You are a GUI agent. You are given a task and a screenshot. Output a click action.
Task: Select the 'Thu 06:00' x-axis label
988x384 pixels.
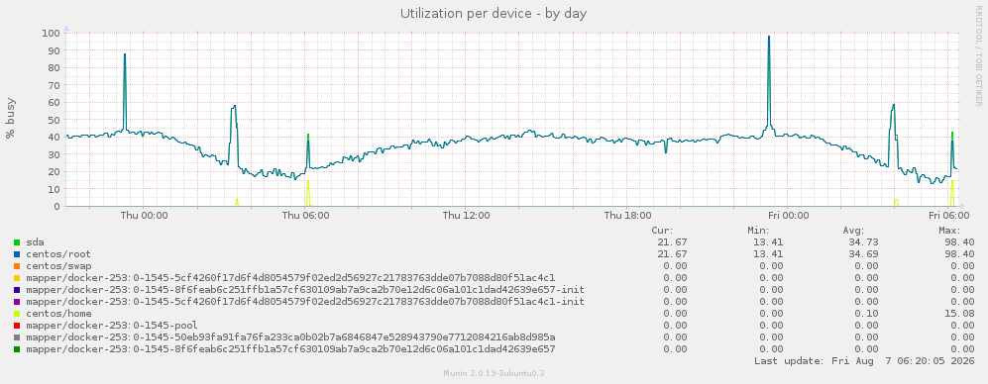coord(305,216)
